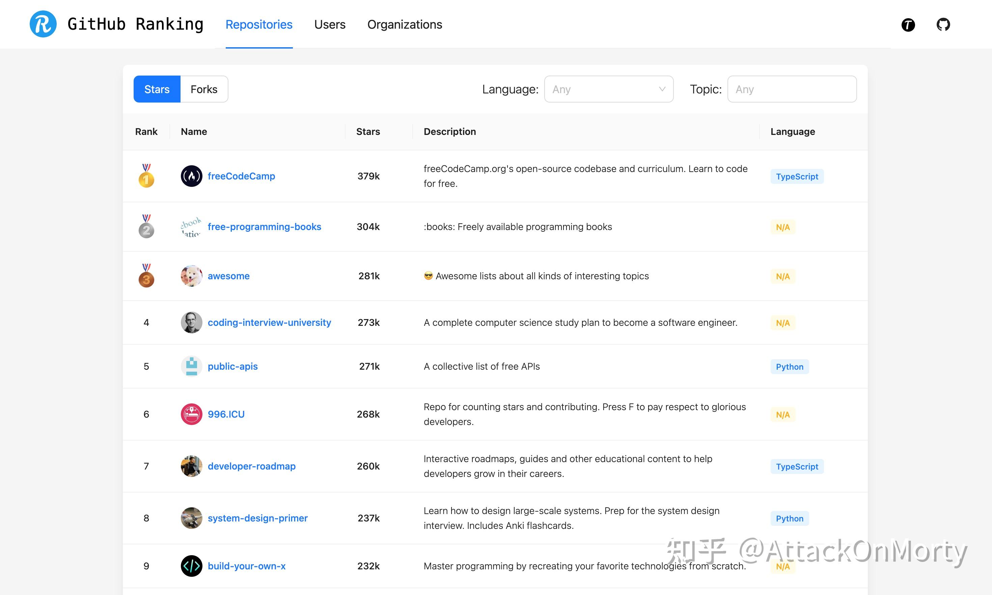Open the developer-roadmap repository link

pos(251,466)
